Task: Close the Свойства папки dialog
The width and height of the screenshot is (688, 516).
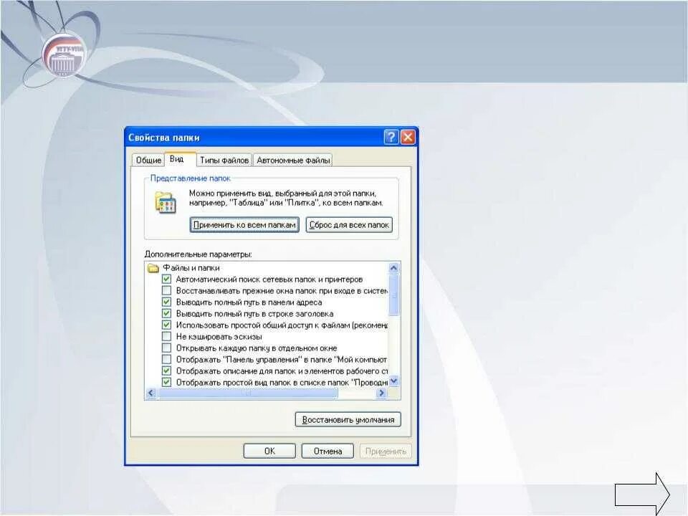Action: [x=408, y=138]
